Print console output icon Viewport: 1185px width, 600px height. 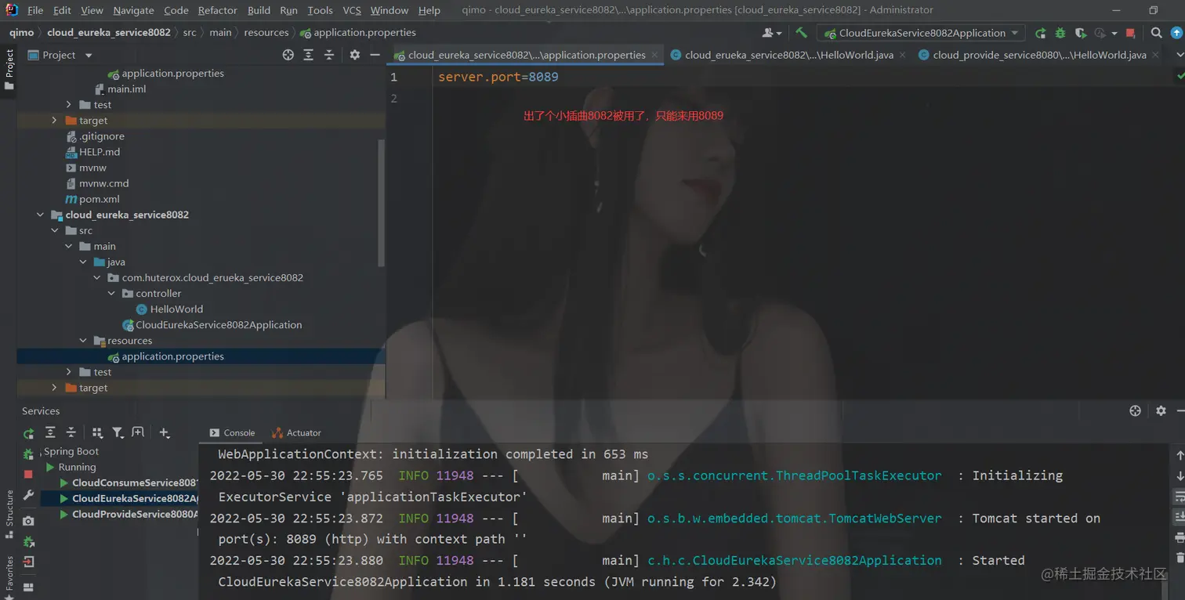[1180, 537]
